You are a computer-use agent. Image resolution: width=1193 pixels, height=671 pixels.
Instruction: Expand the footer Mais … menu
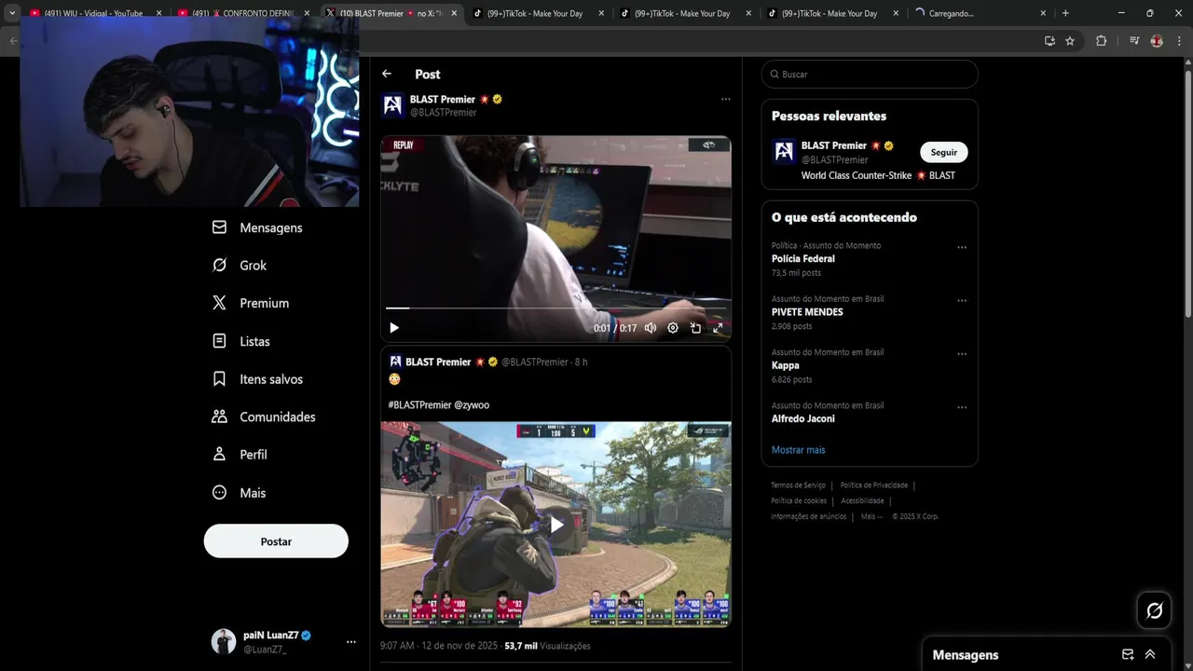click(x=871, y=516)
